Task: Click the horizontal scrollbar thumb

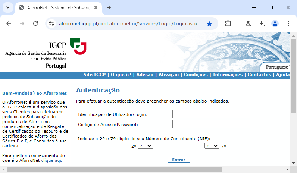Action: click(x=114, y=169)
